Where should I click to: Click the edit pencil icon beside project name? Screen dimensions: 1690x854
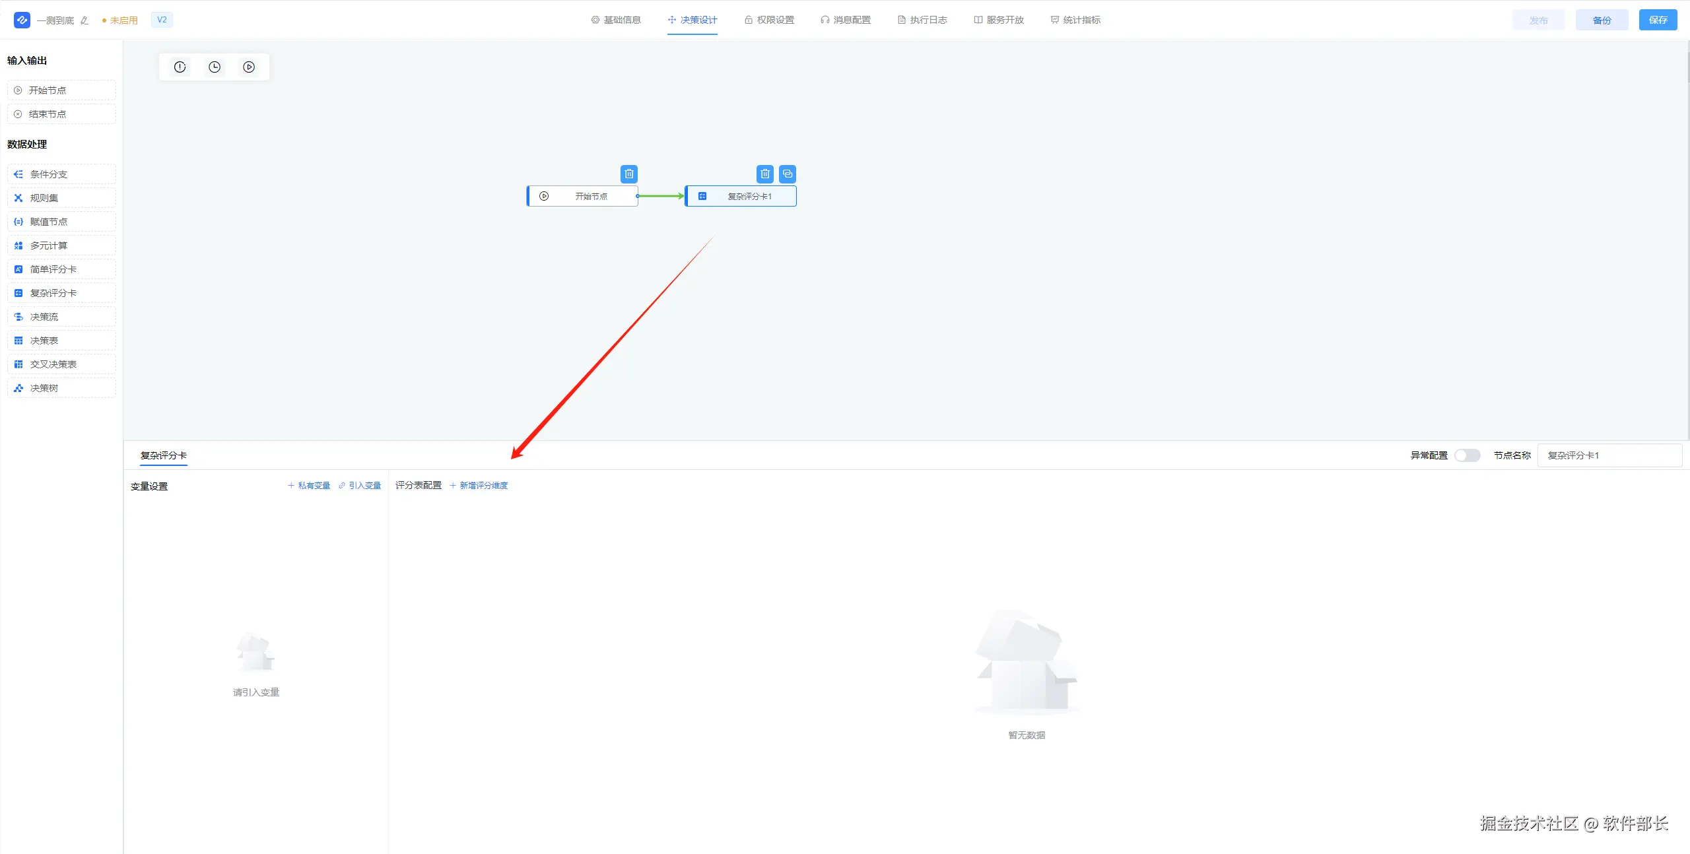(84, 20)
